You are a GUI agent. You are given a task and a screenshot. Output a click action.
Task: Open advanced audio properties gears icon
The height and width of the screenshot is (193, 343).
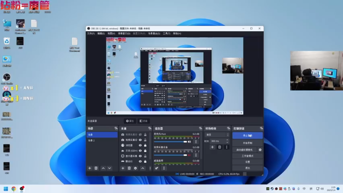tap(156, 168)
